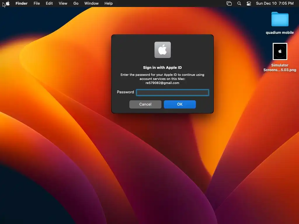The width and height of the screenshot is (299, 224).
Task: Click the quadium mobile folder label
Action: (280, 33)
